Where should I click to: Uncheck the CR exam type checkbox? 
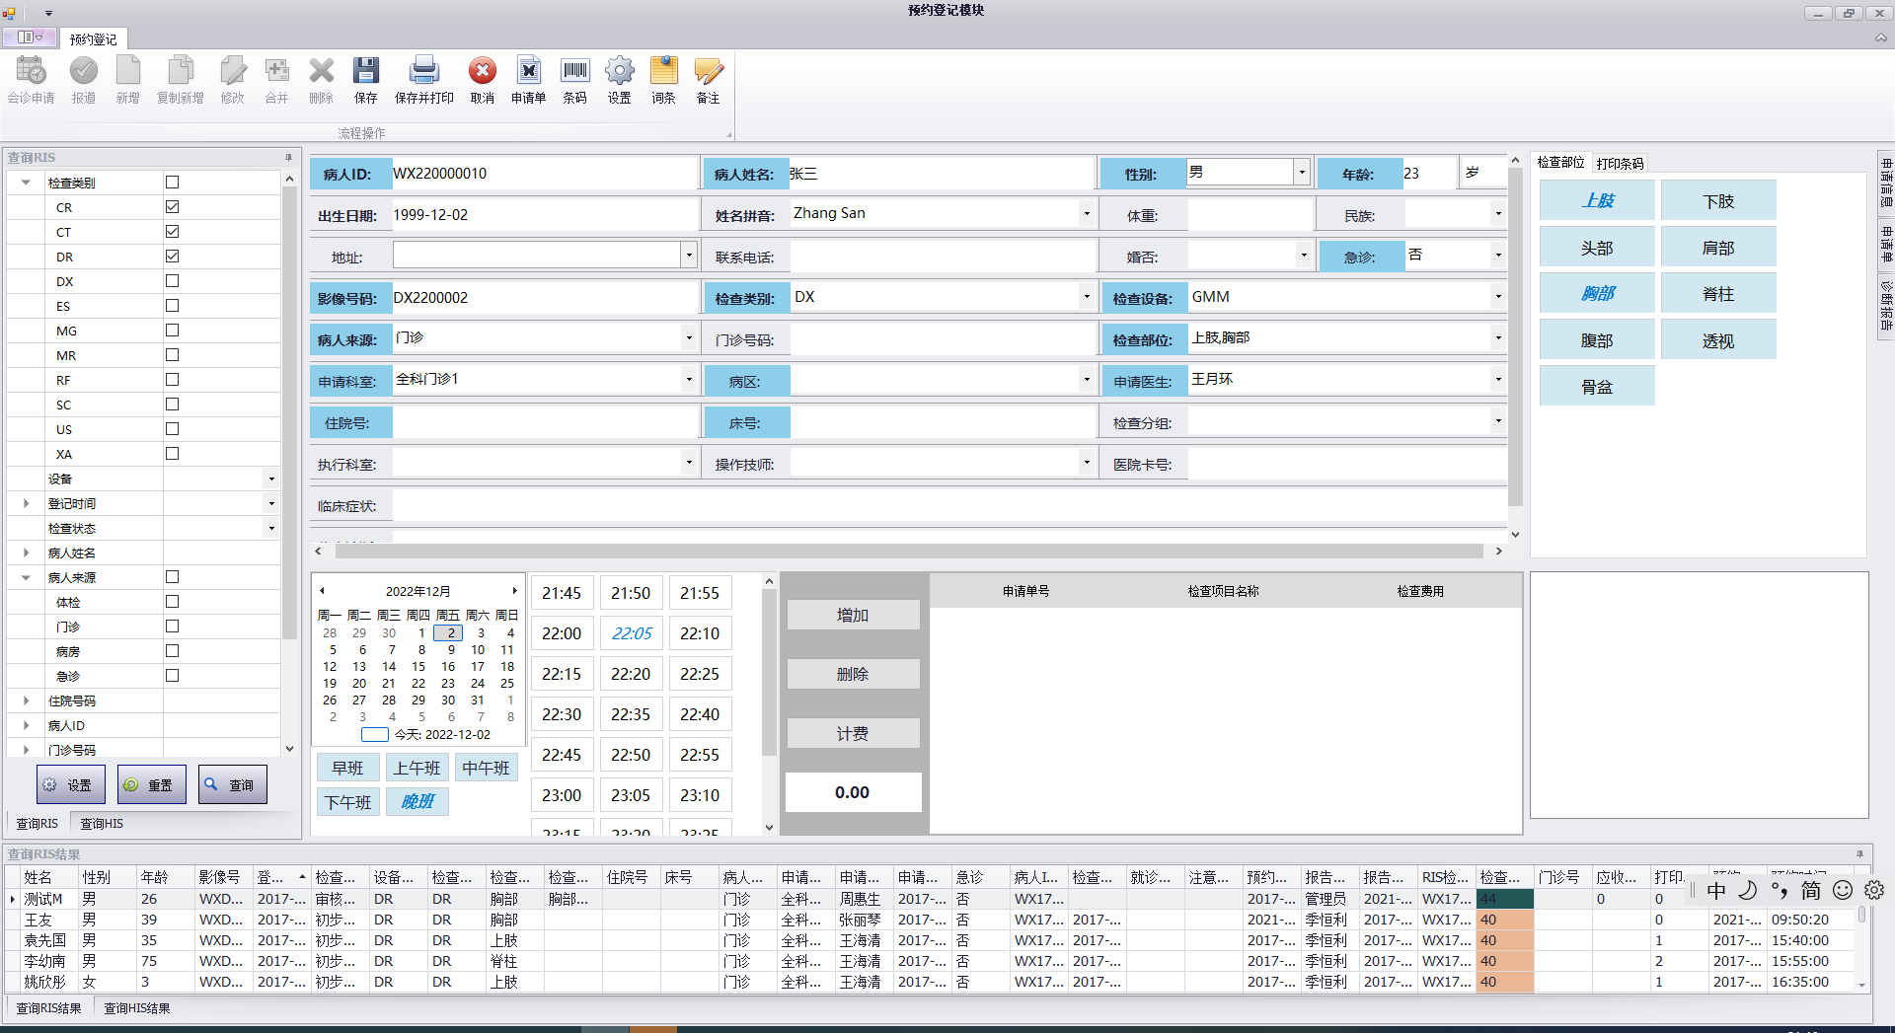(x=173, y=207)
